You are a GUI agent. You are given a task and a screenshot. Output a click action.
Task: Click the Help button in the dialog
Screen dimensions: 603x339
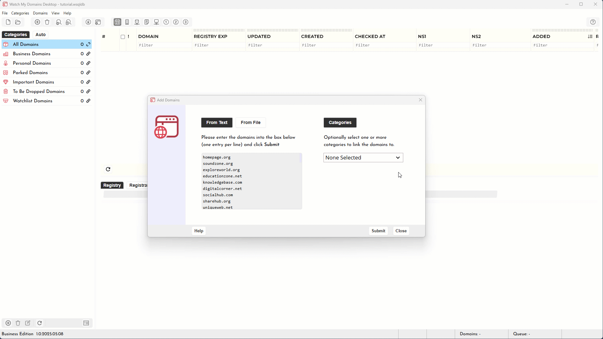click(x=198, y=231)
